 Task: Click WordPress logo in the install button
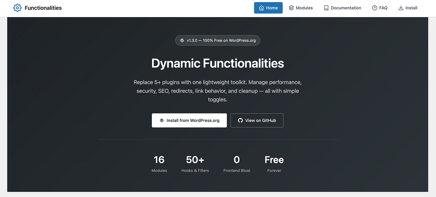162,120
